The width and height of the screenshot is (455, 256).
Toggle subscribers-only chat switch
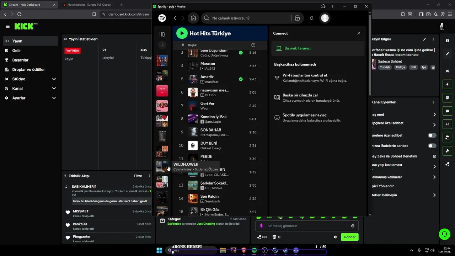tap(432, 135)
